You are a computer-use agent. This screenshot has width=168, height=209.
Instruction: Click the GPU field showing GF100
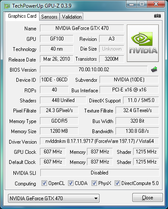57,39
